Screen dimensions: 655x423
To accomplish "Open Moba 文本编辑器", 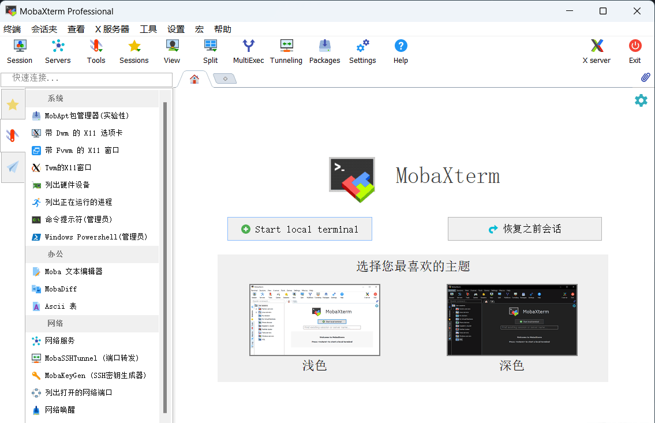I will coord(92,271).
